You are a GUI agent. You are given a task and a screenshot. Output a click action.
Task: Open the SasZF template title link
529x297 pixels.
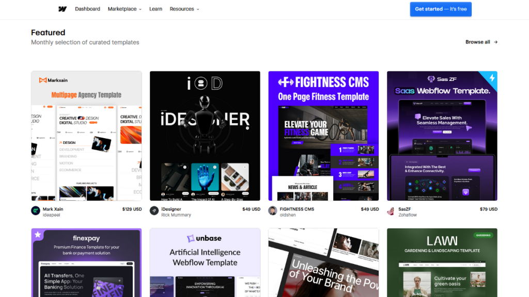point(404,209)
